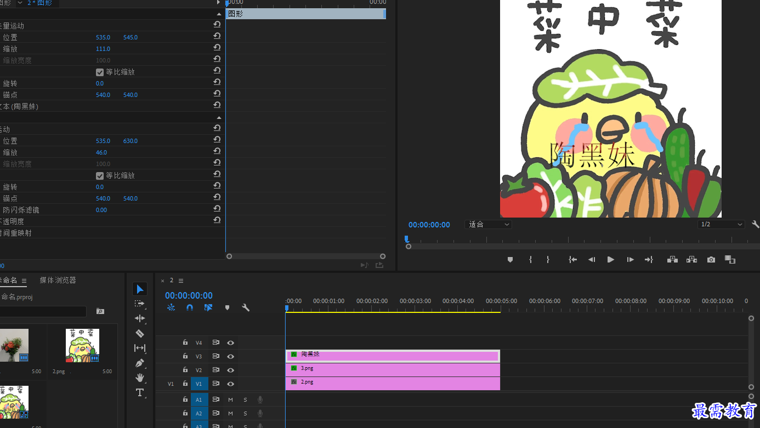Image resolution: width=760 pixels, height=428 pixels.
Task: Play the program monitor
Action: point(610,260)
